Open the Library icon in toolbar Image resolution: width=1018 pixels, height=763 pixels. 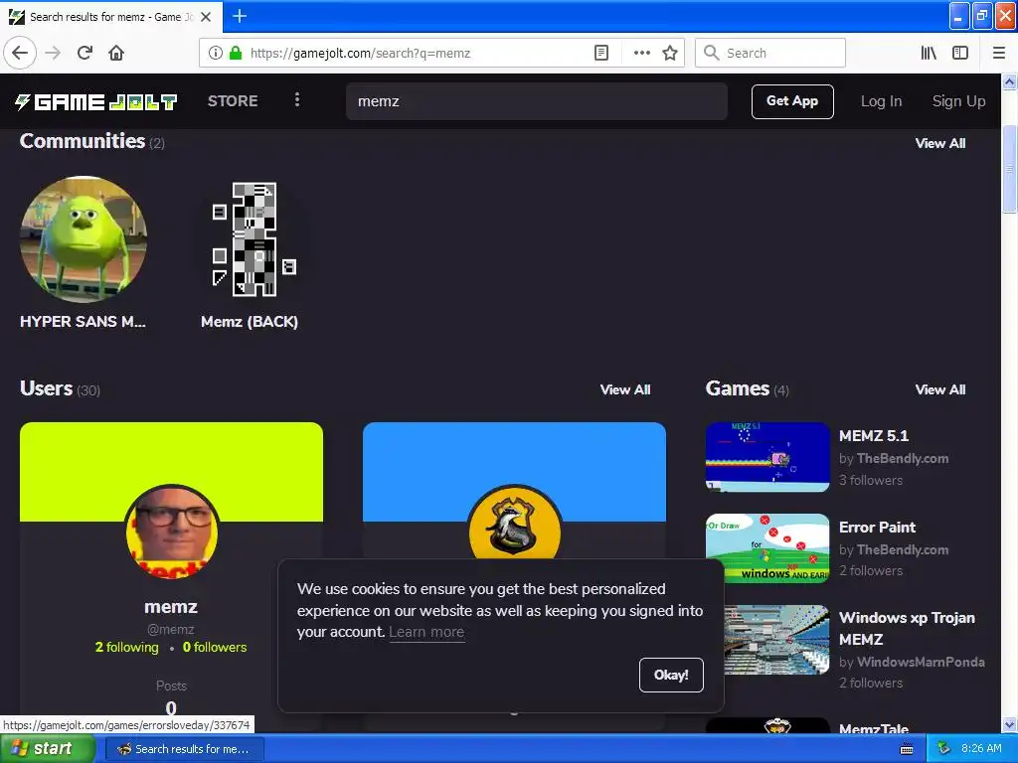click(x=929, y=53)
